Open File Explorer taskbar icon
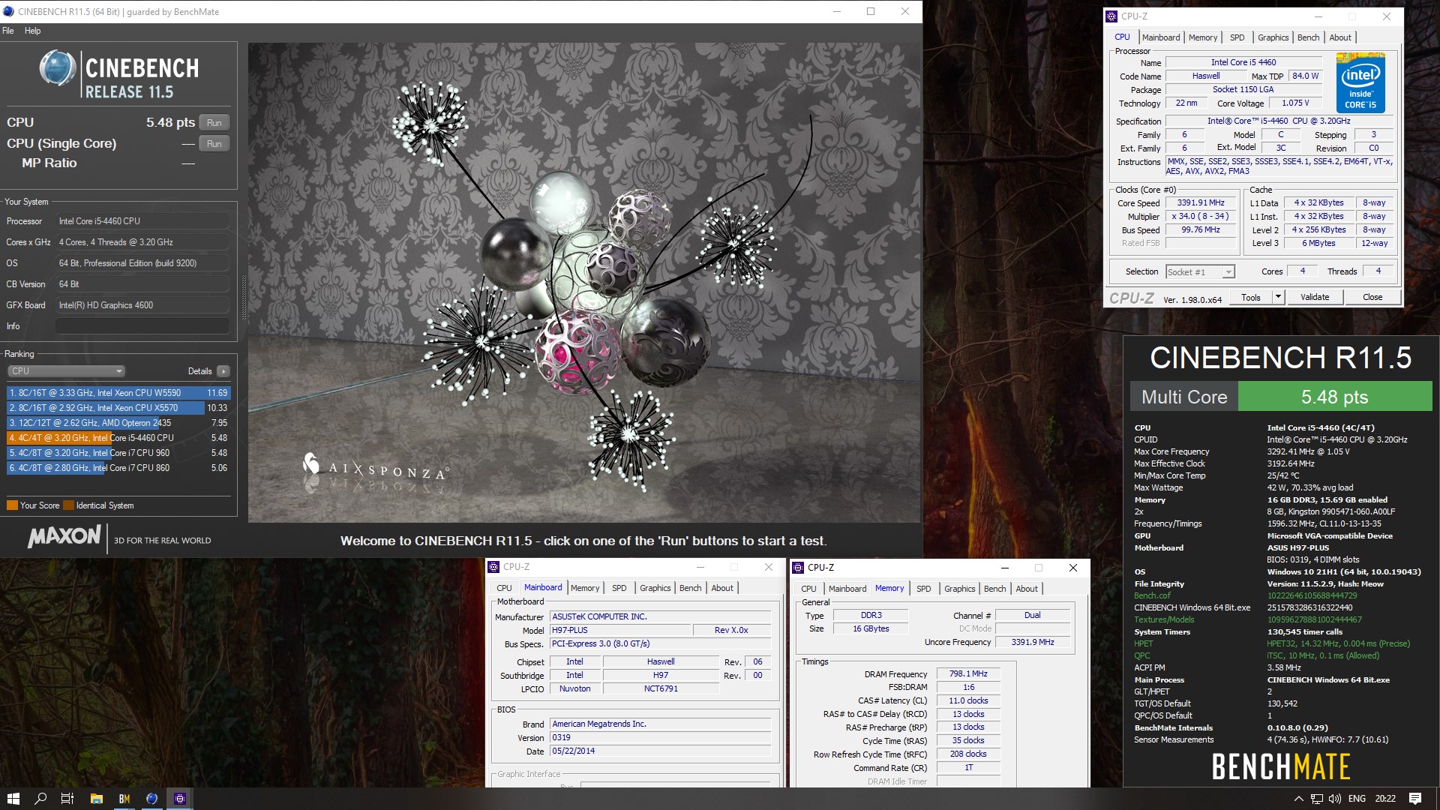Screen dimensions: 1440x810 96,799
